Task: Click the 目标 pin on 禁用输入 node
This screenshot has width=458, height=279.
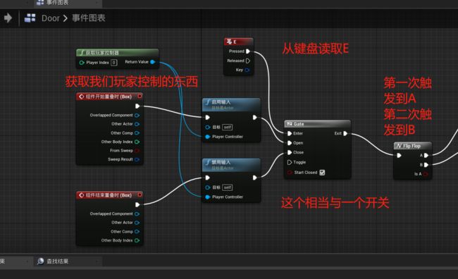Action: pyautogui.click(x=208, y=187)
